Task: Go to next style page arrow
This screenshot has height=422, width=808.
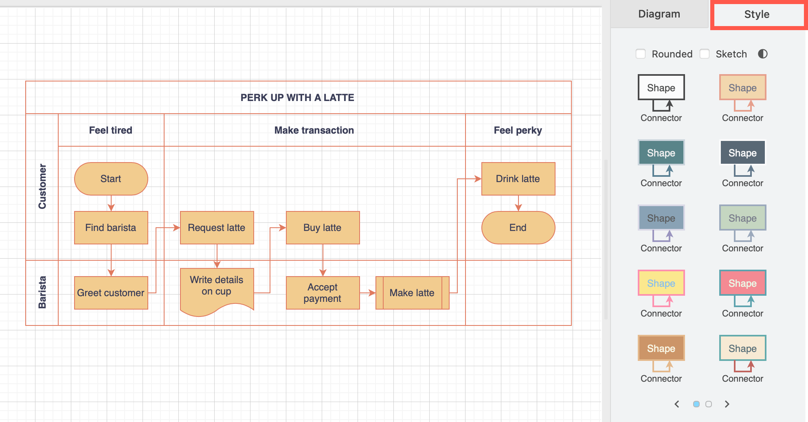Action: 727,404
